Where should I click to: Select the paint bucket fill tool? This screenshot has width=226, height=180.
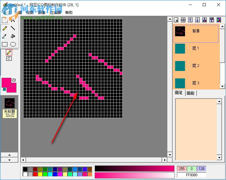13,36
